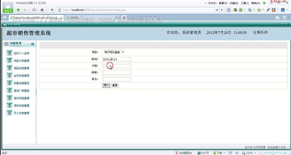Click the zoom-out minus icon in status bar

coord(260,153)
